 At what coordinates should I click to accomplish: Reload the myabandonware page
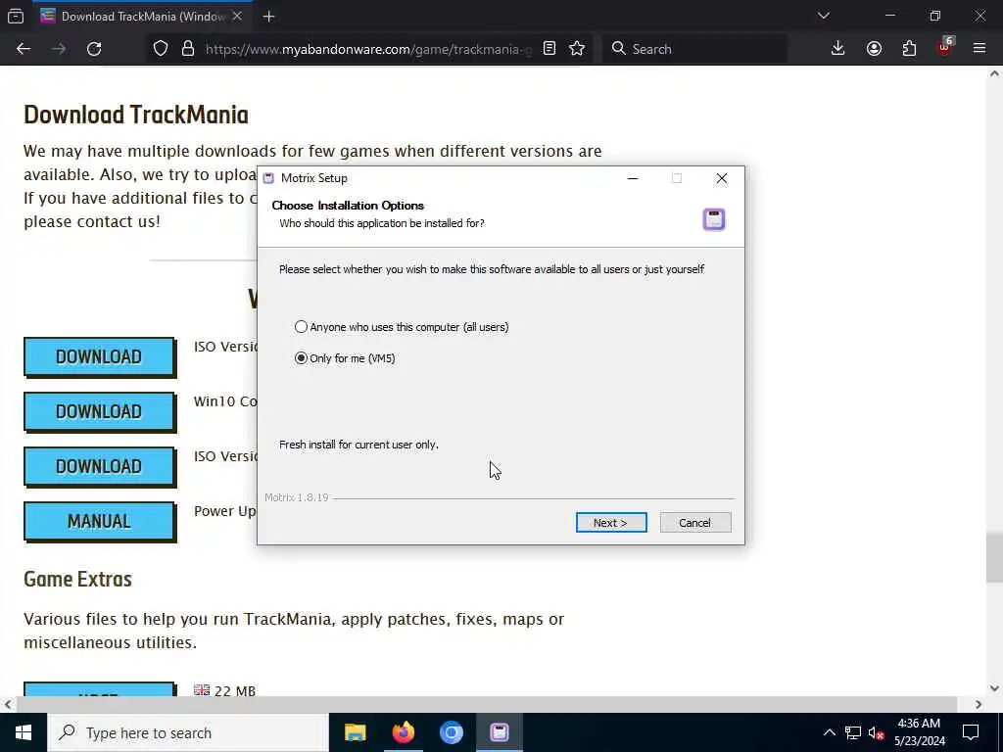click(x=94, y=49)
